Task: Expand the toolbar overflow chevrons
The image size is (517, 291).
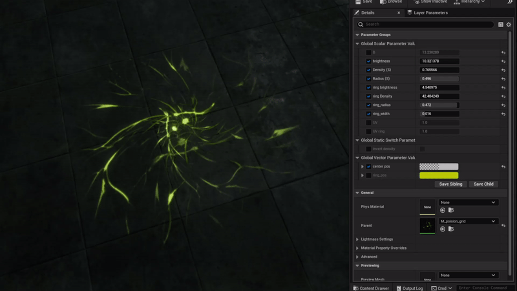Action: click(510, 2)
